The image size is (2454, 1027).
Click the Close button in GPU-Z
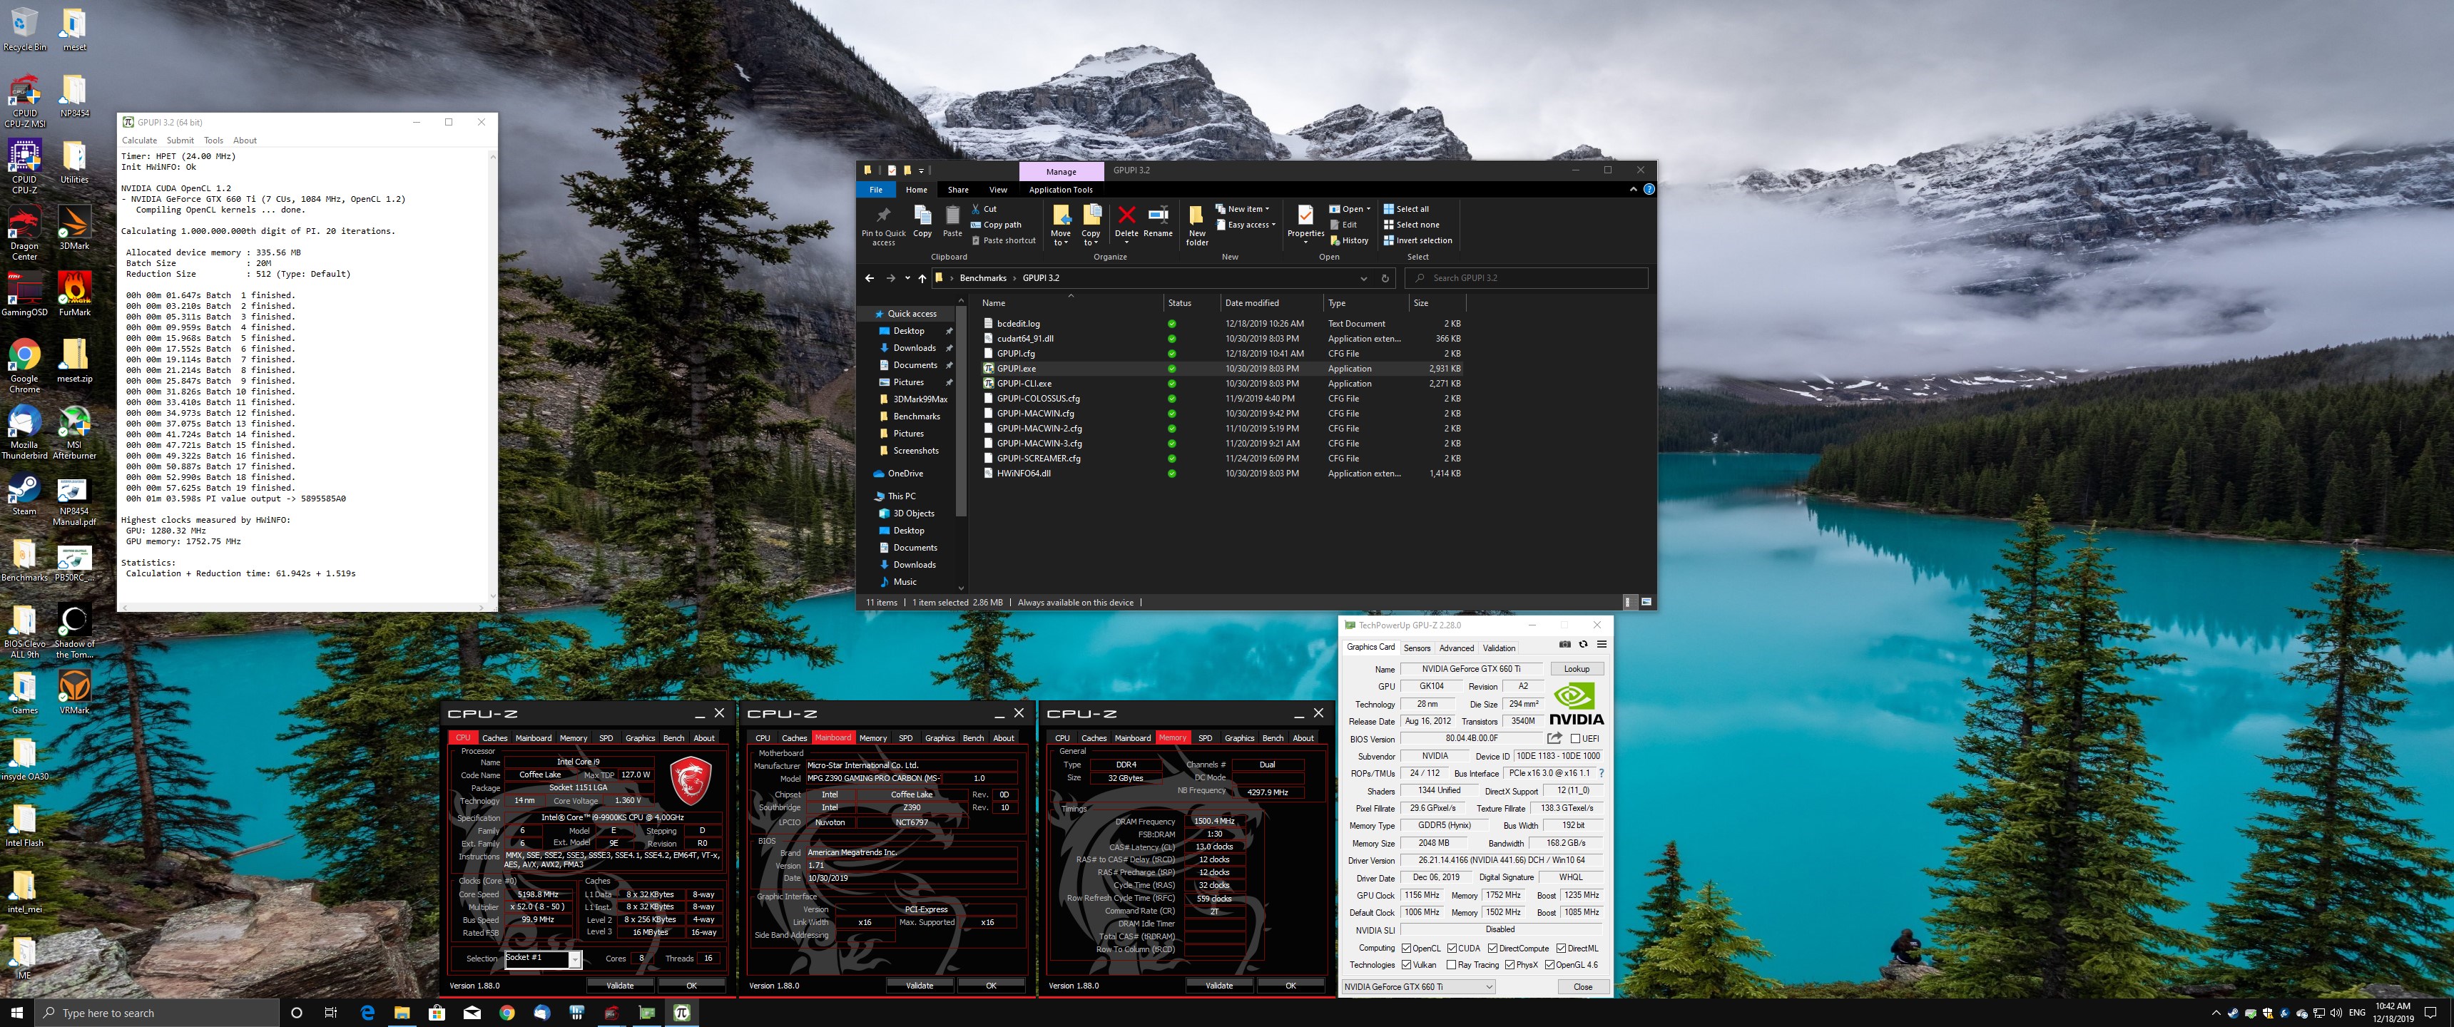(x=1582, y=987)
